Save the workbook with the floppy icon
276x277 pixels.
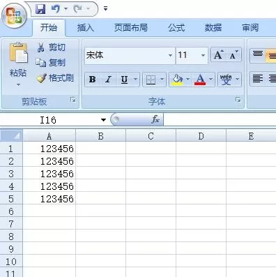tap(40, 9)
